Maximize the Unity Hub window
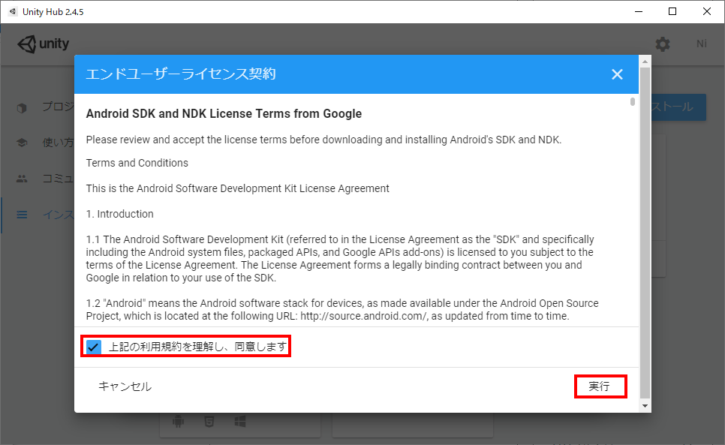 click(672, 11)
